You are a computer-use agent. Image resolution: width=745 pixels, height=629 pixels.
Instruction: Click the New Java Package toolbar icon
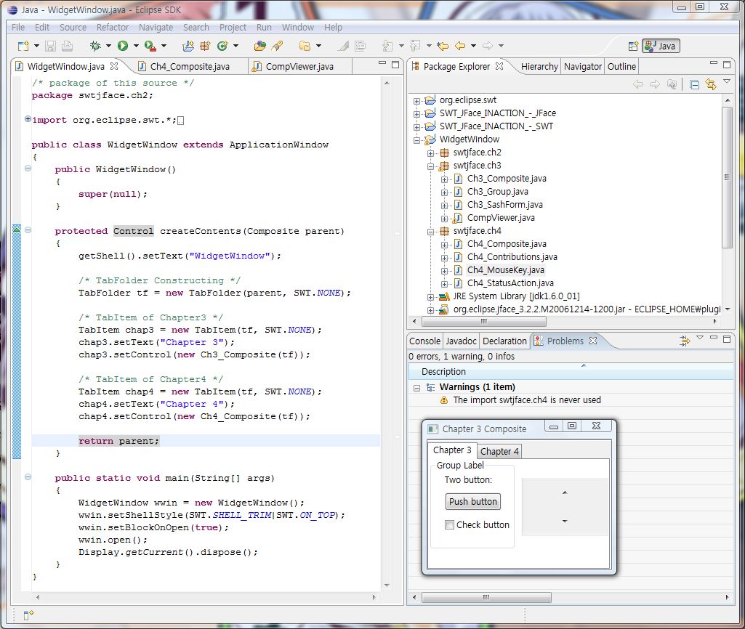click(204, 46)
